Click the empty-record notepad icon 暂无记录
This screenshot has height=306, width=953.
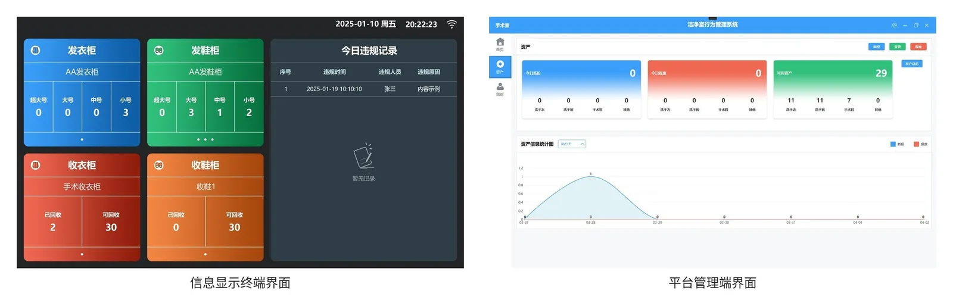click(x=363, y=157)
